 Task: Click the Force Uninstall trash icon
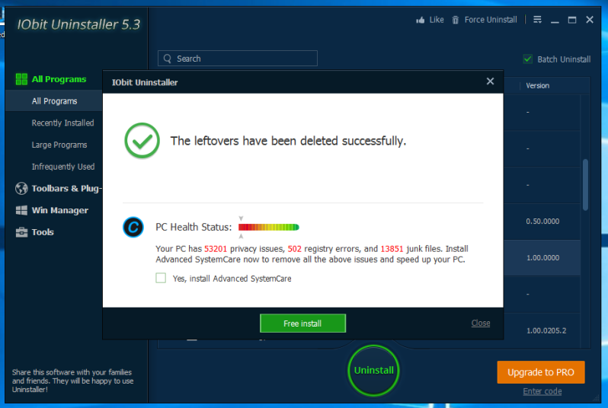pos(455,20)
